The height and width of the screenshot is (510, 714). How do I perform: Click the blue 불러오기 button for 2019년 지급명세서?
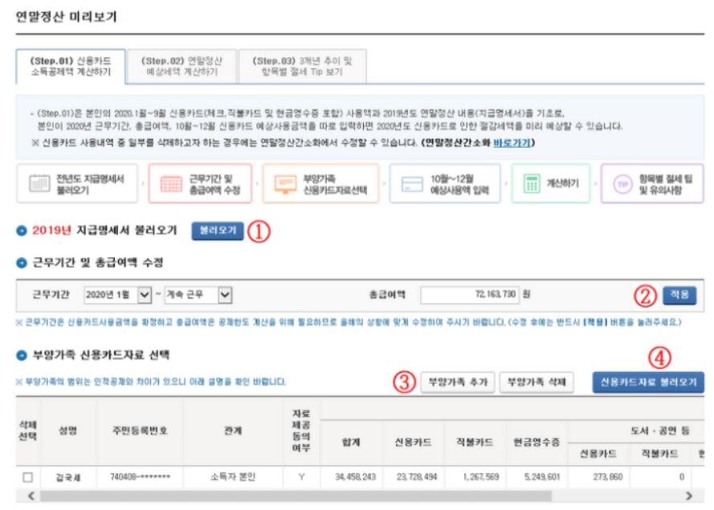point(218,231)
